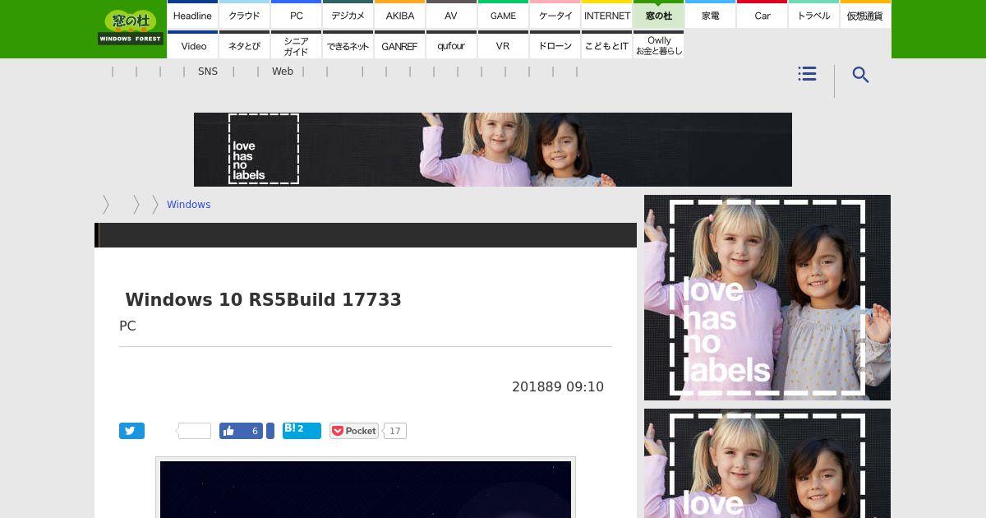Screen dimensions: 986x518
Task: Open the VR site tab
Action: pos(503,45)
